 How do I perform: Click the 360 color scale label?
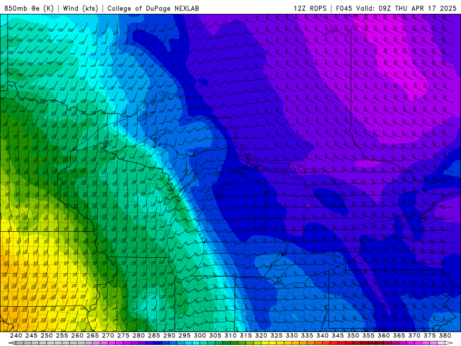(x=383, y=336)
